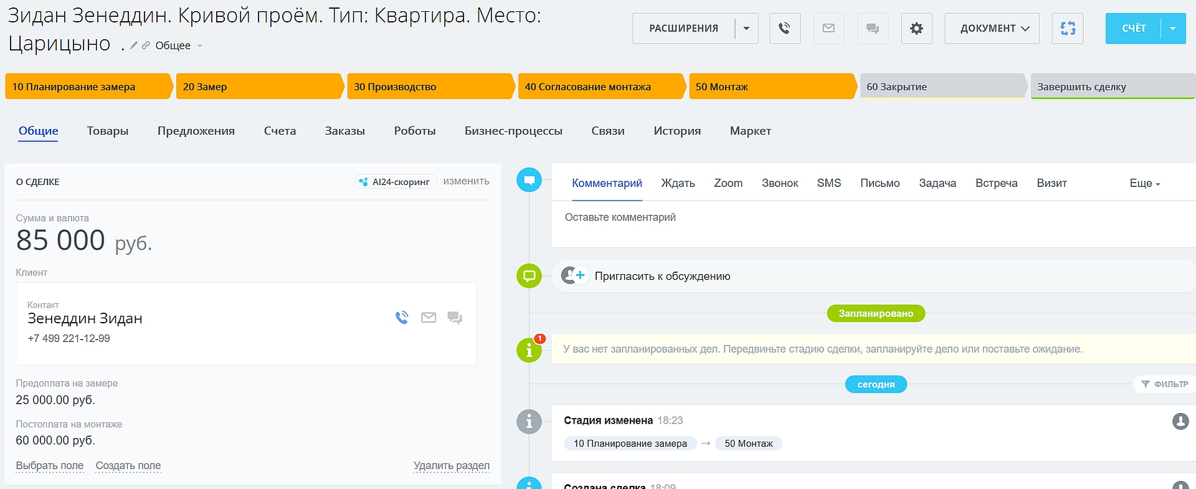1196x489 pixels.
Task: Open the Еще menu in timeline
Action: click(1144, 183)
